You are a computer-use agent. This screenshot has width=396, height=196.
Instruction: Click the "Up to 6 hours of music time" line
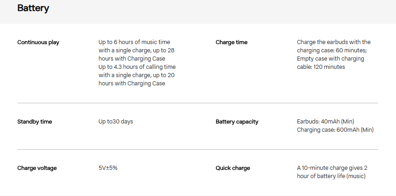[x=134, y=42]
